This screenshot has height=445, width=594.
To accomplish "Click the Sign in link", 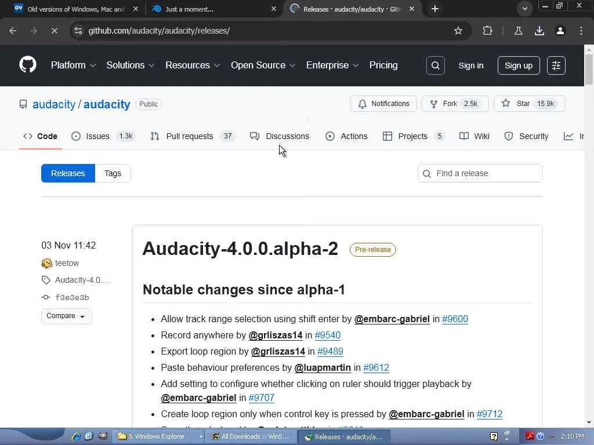I will 471,65.
